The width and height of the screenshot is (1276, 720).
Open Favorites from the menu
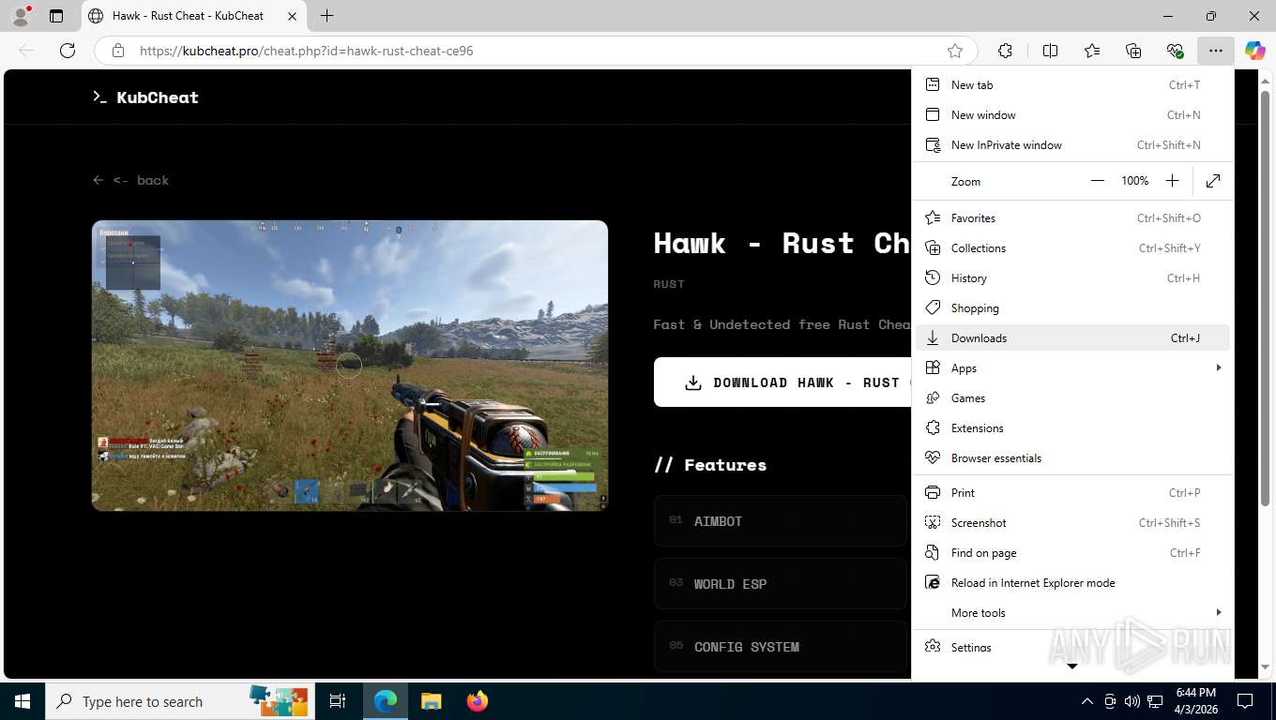pyautogui.click(x=1072, y=217)
